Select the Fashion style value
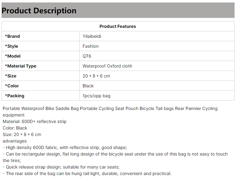The image size is (247, 184). tap(91, 46)
